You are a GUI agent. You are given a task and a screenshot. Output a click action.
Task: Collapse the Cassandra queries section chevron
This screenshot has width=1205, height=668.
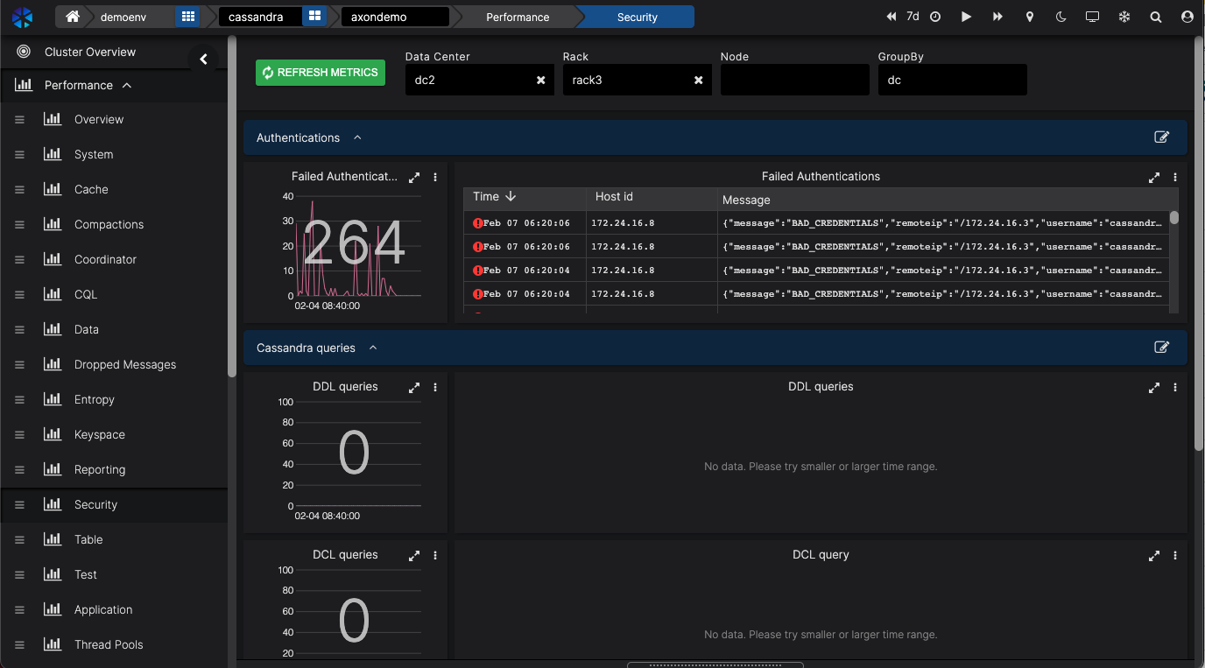click(x=373, y=348)
